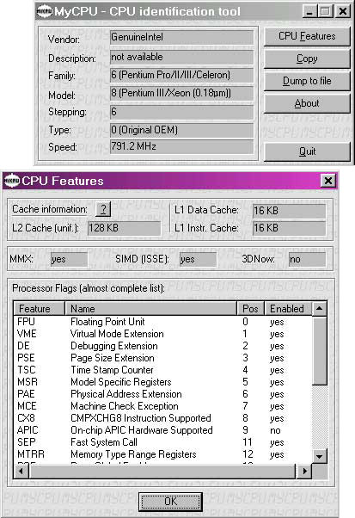Click the 3DNow field showing no
This screenshot has height=518, width=355.
pyautogui.click(x=307, y=259)
